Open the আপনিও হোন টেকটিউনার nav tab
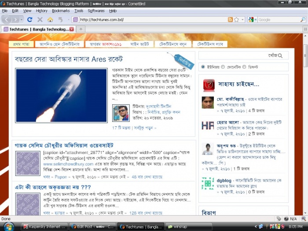 (59, 44)
